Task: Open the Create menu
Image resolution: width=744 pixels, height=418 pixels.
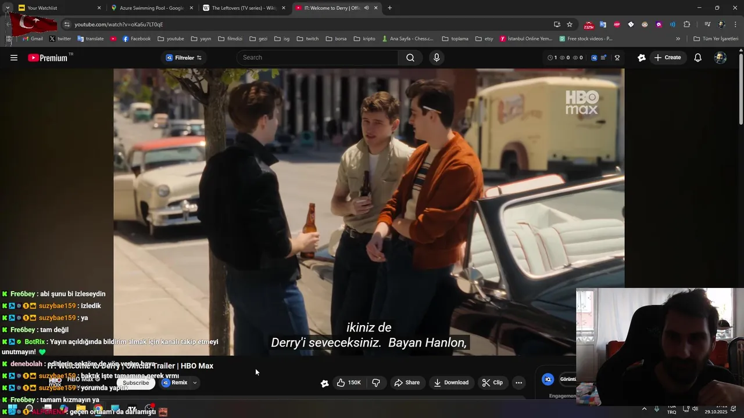Action: click(667, 57)
